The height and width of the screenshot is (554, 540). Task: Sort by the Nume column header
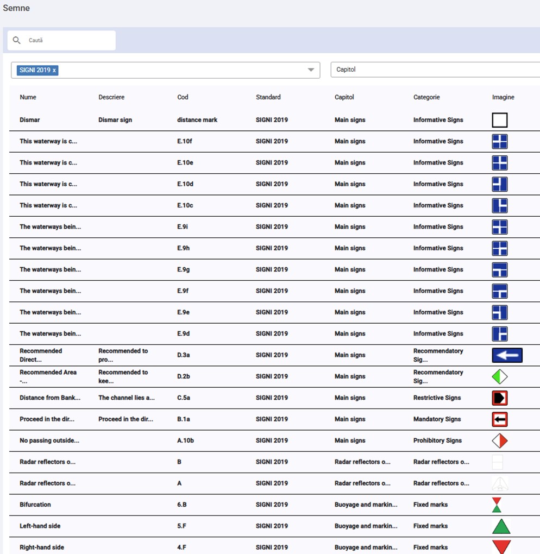[x=28, y=97]
